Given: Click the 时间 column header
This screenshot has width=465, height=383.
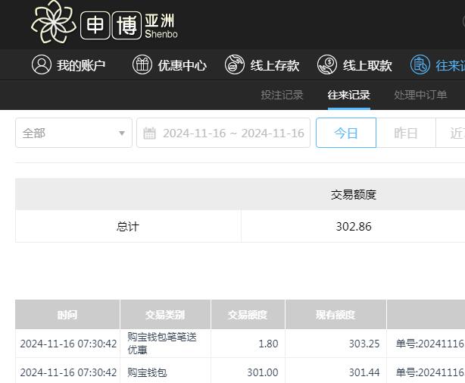Looking at the screenshot, I should pyautogui.click(x=67, y=315).
